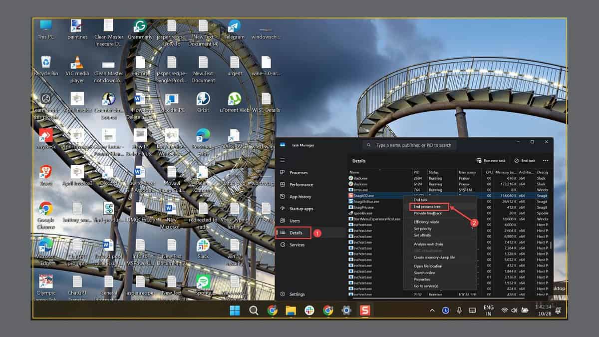Mute system volume from the taskbar
Image resolution: width=599 pixels, height=337 pixels.
(x=514, y=310)
